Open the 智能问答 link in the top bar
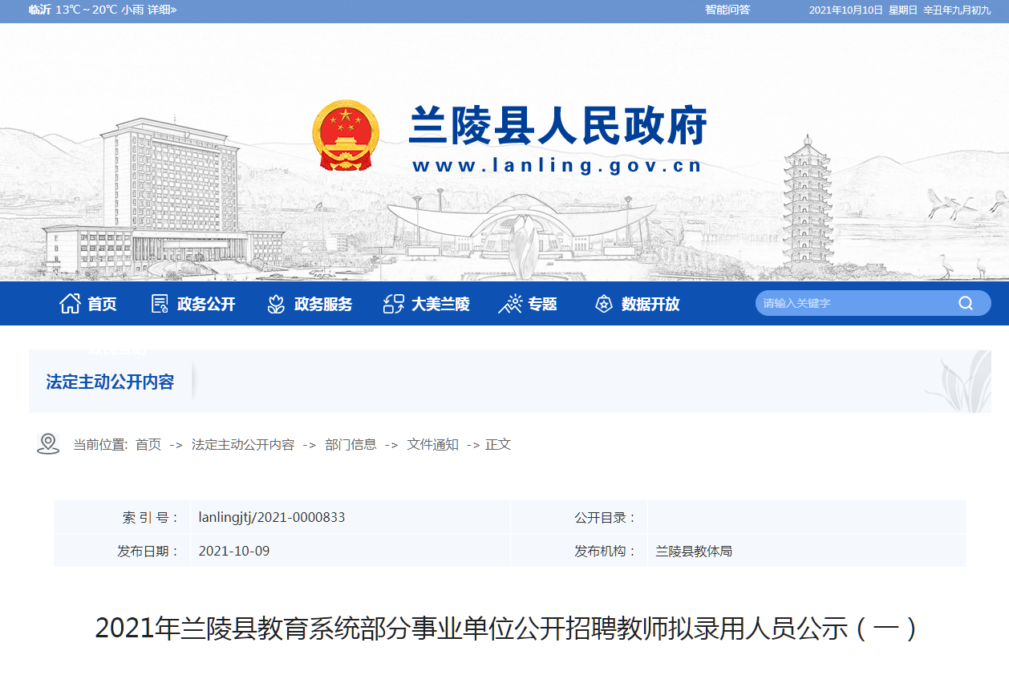The image size is (1009, 675). [727, 10]
